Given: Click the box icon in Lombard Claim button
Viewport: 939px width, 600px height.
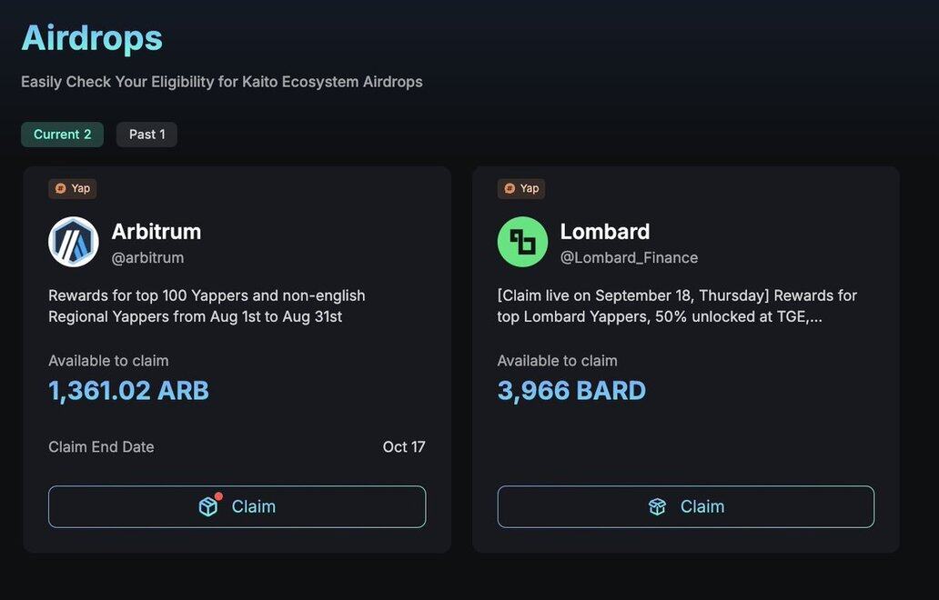Looking at the screenshot, I should 657,506.
